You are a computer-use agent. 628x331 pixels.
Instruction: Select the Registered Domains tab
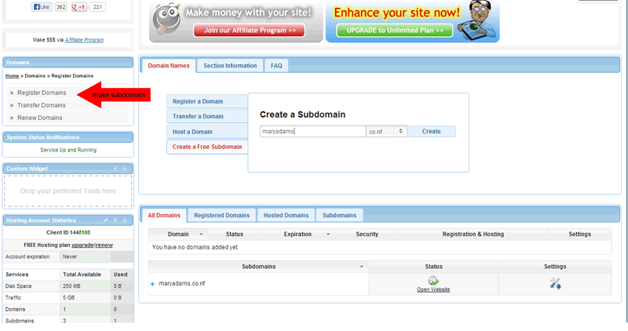(221, 215)
